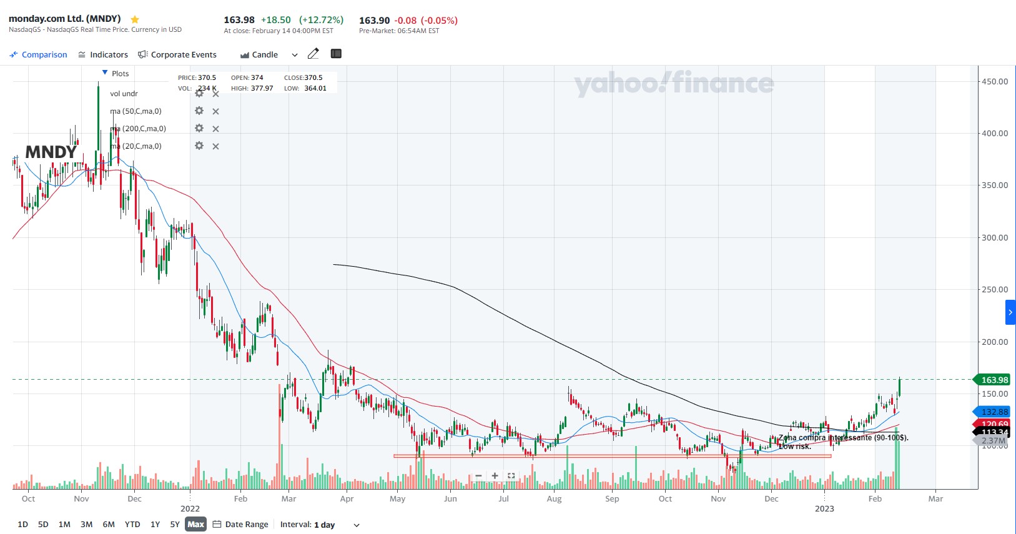The height and width of the screenshot is (534, 1016).
Task: Click the dark list-panel icon beside the pencil
Action: (336, 54)
